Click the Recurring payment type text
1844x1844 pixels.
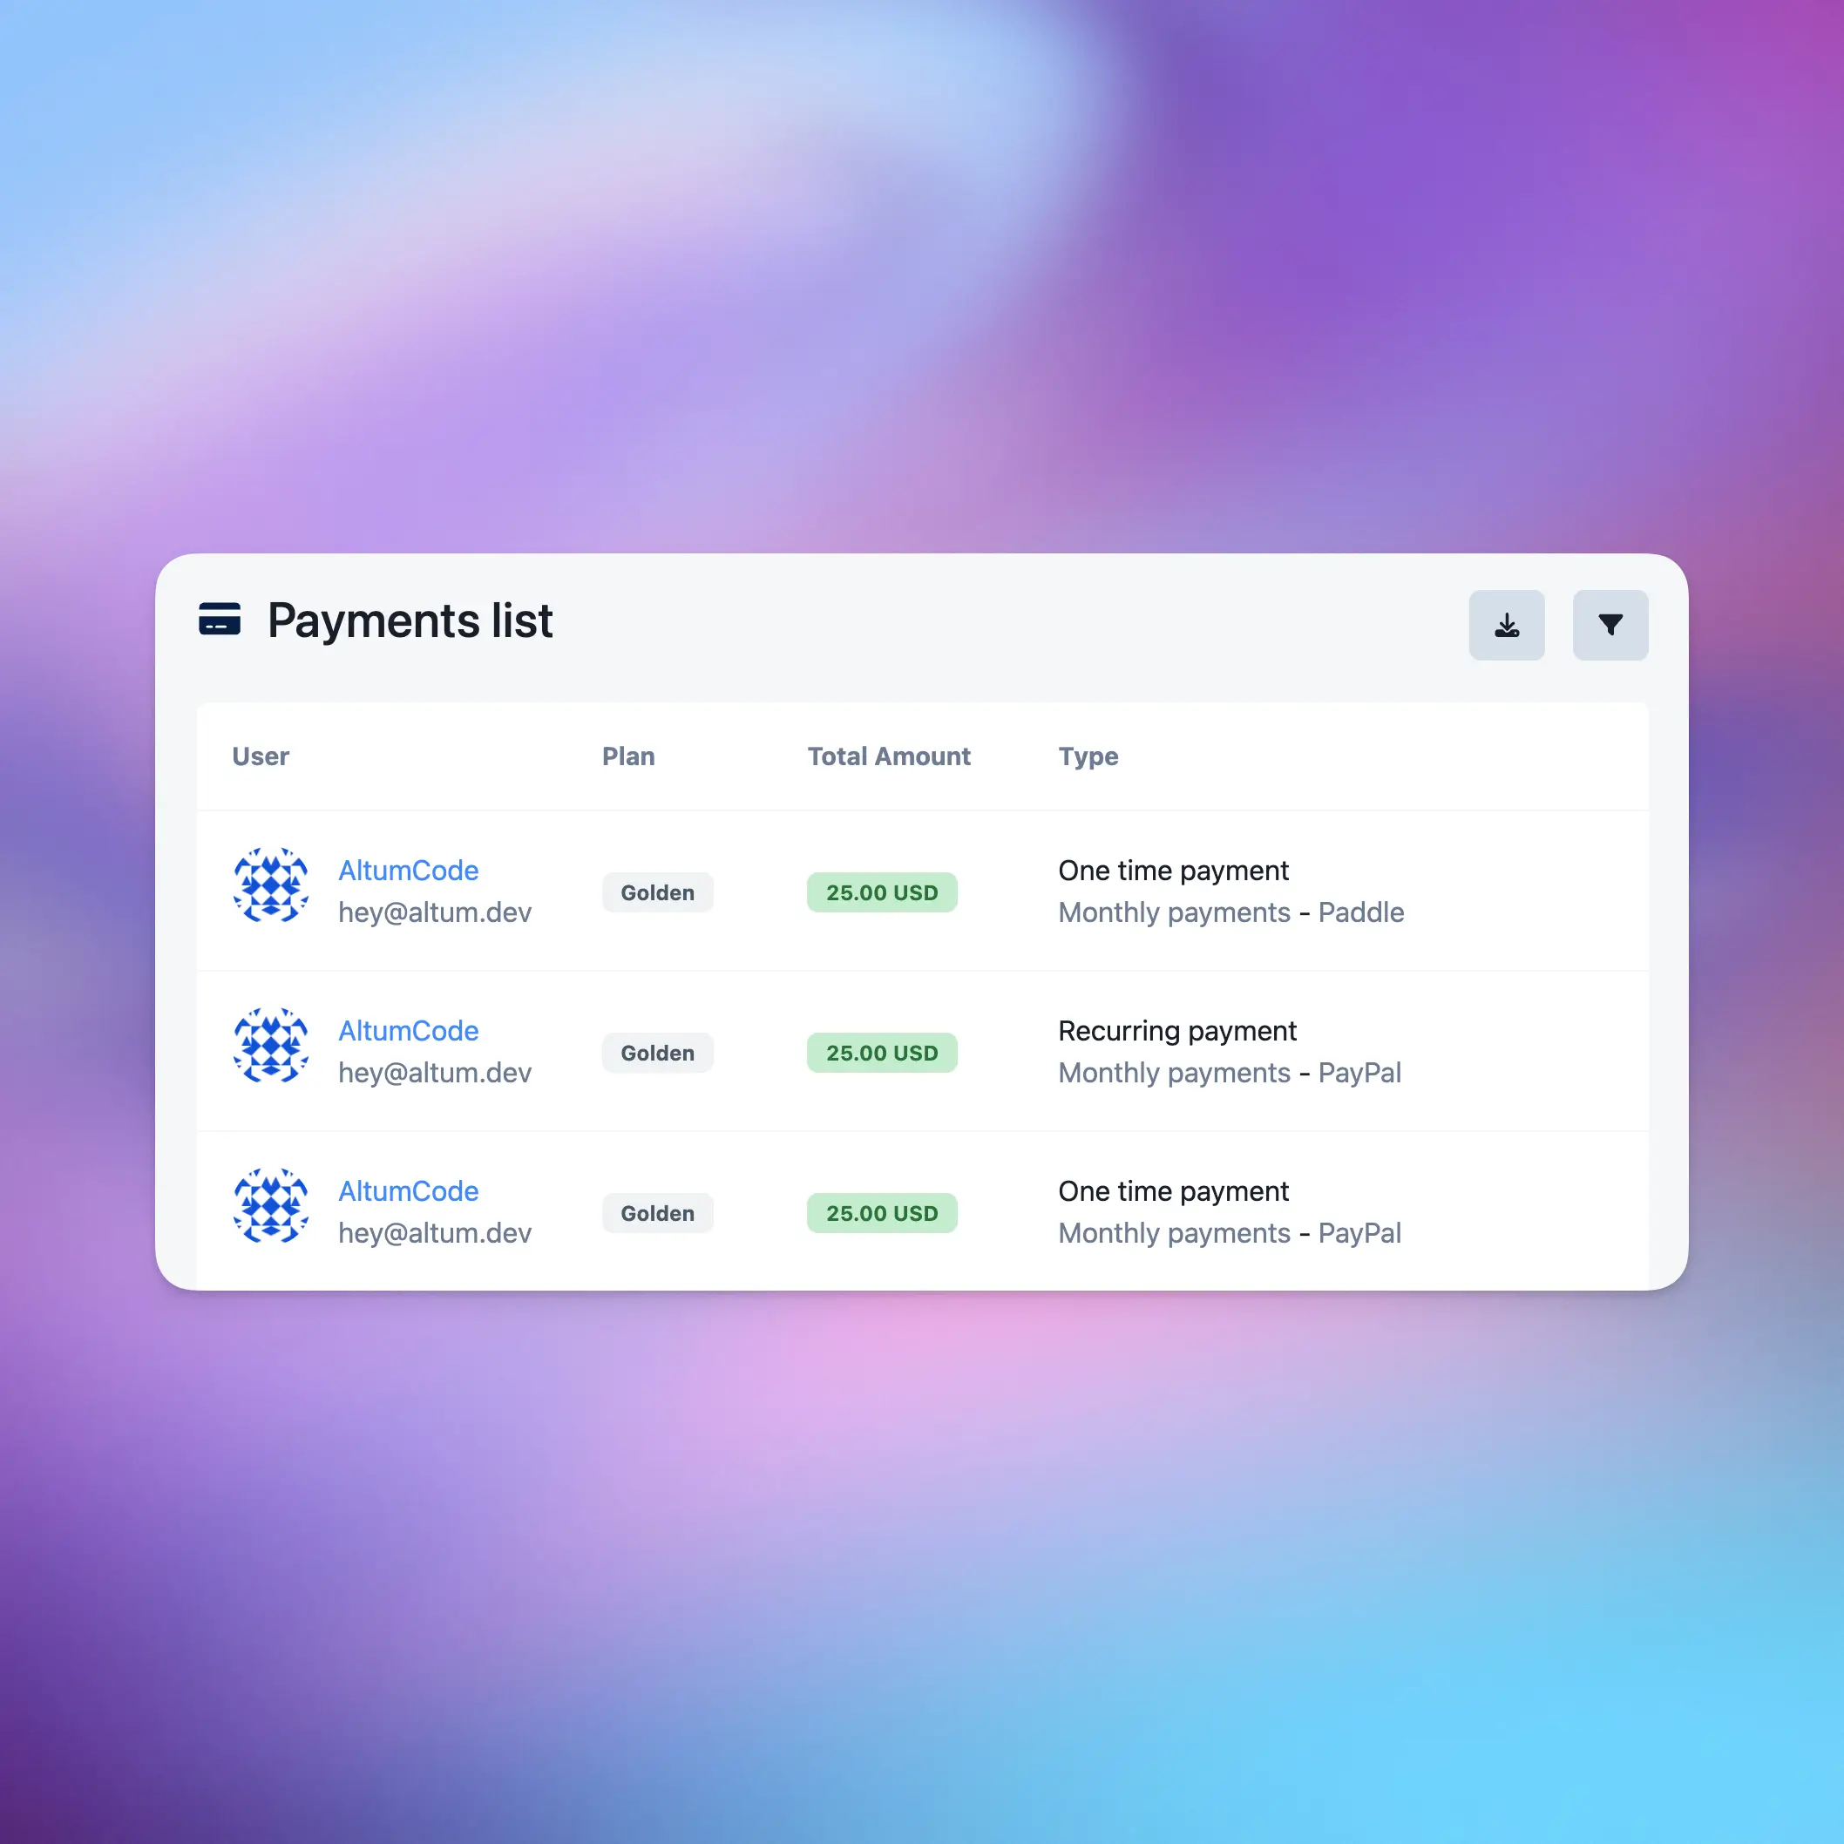pos(1176,1031)
